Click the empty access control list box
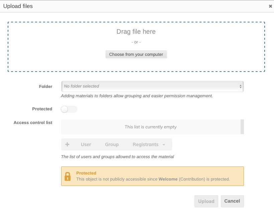 (x=151, y=127)
